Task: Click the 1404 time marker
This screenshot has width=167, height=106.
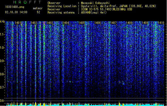Action: click(66, 23)
